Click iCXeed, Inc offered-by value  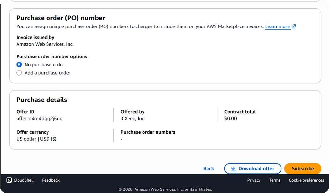[132, 119]
